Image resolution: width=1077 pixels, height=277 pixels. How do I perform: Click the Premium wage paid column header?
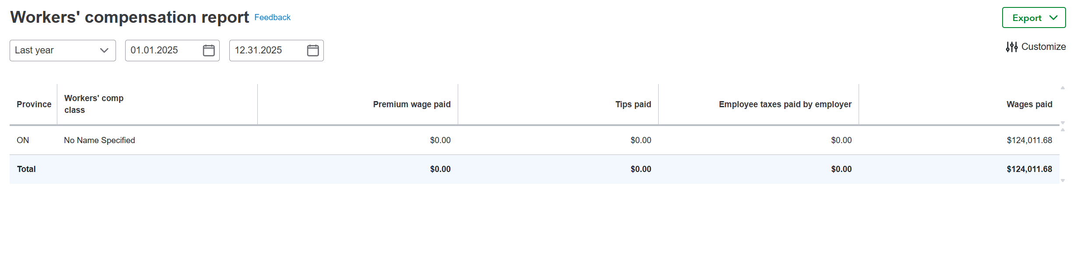411,104
